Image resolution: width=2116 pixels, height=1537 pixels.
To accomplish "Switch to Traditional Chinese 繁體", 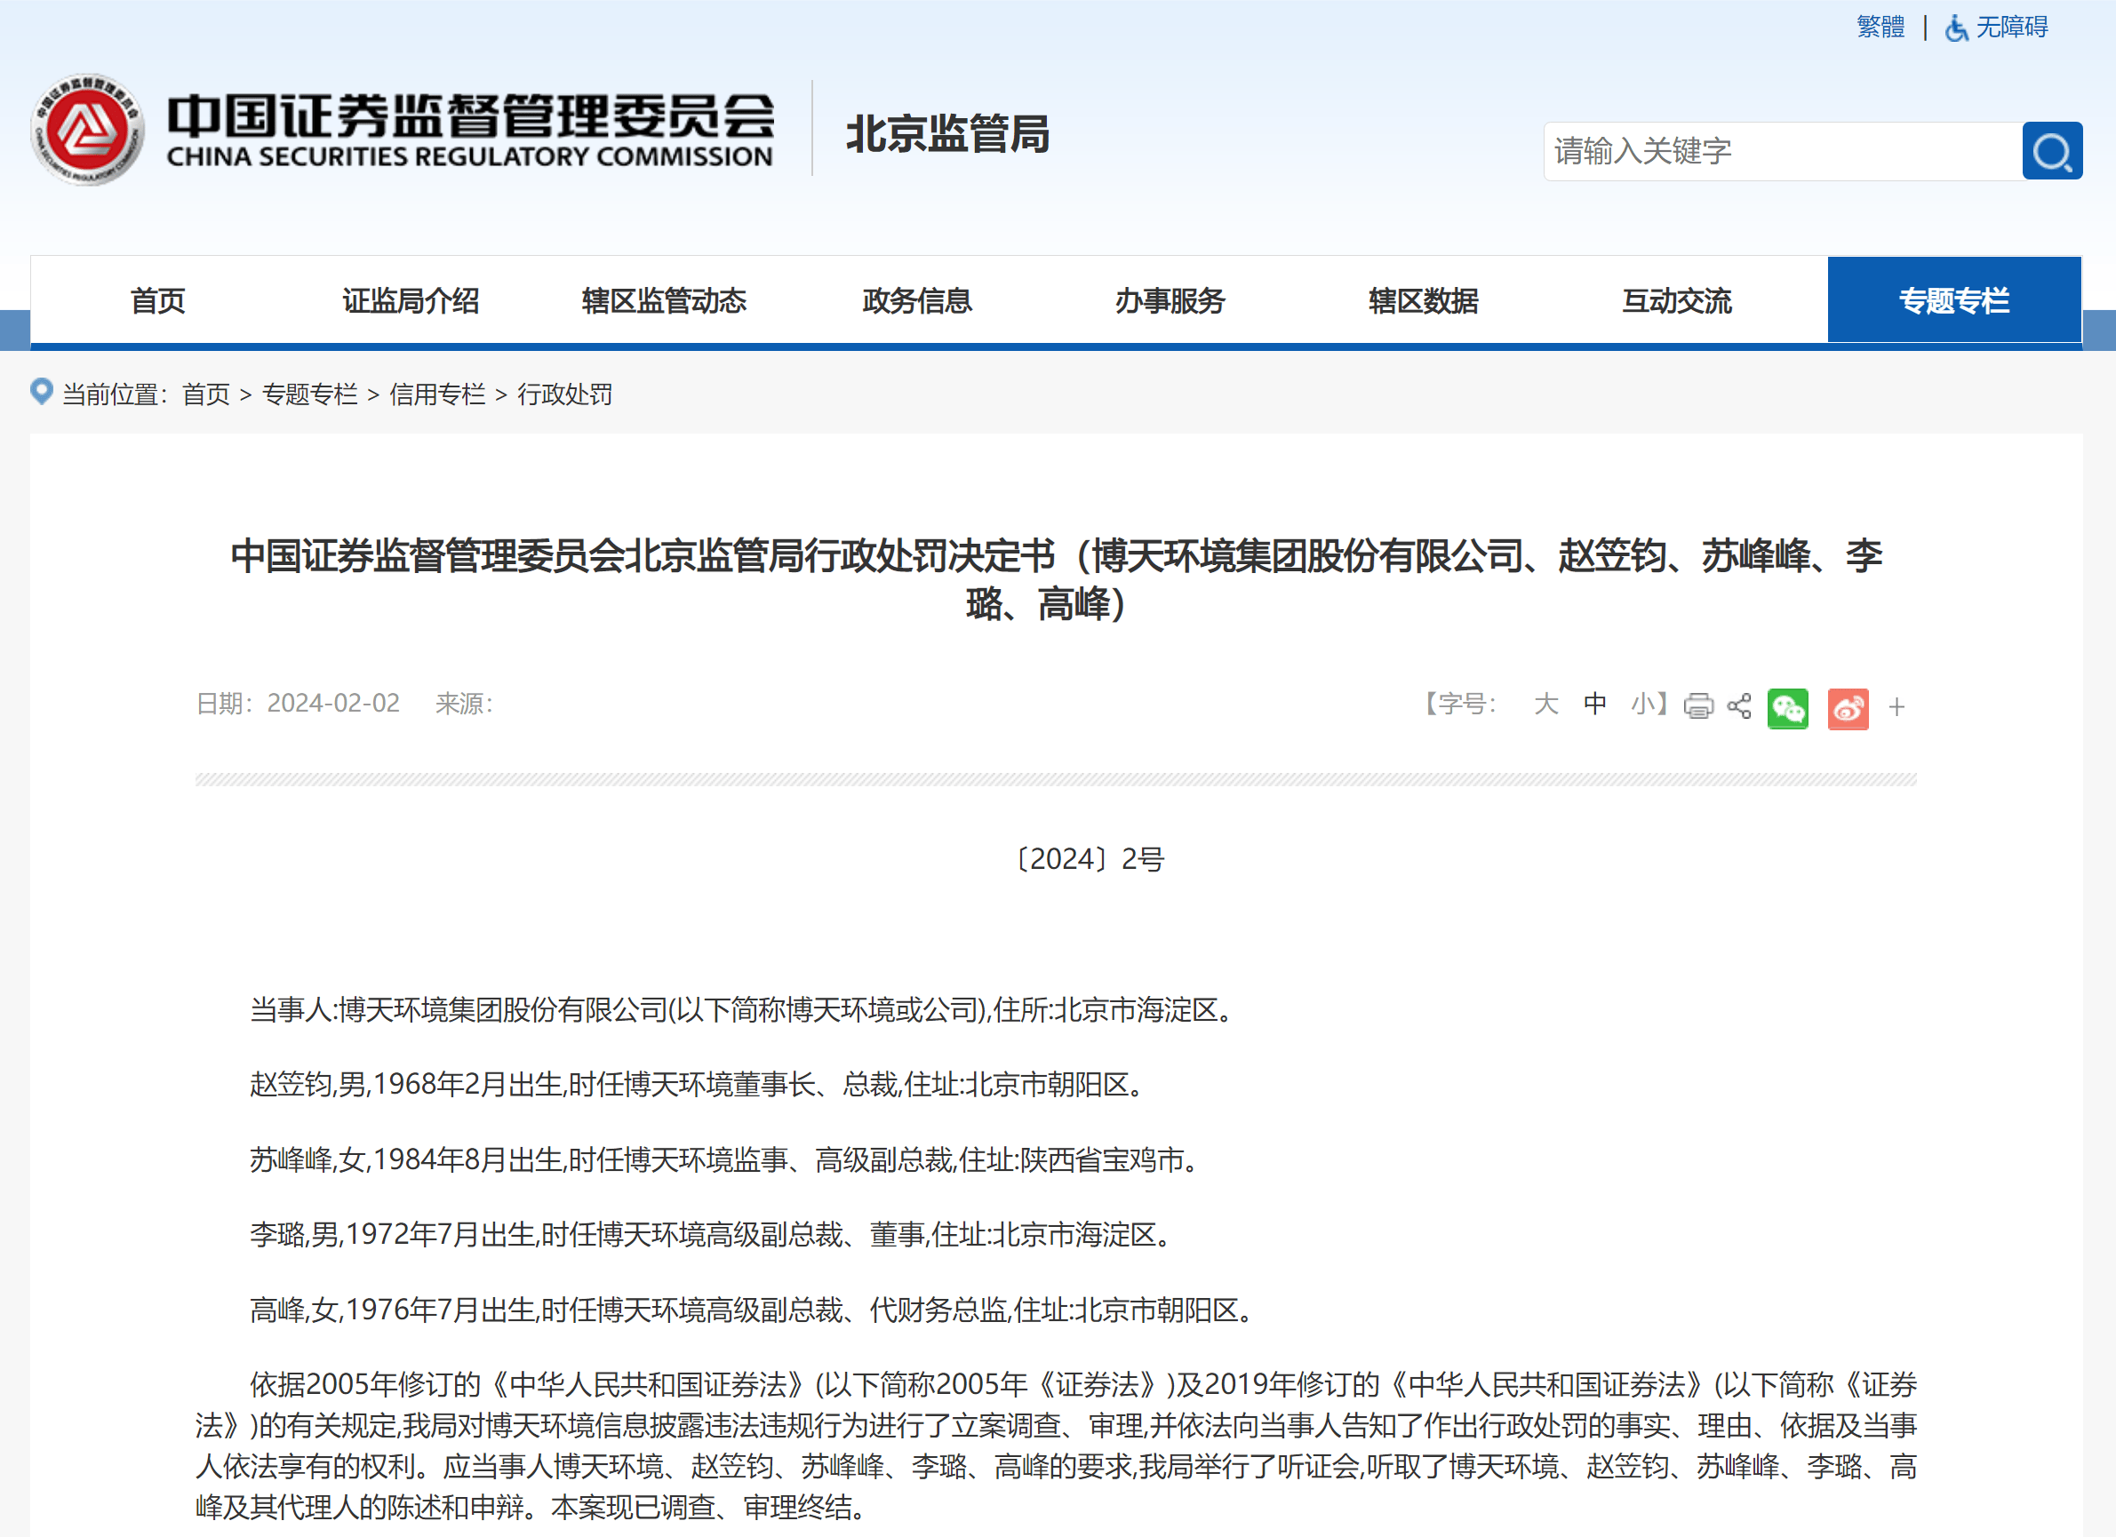I will point(1880,27).
